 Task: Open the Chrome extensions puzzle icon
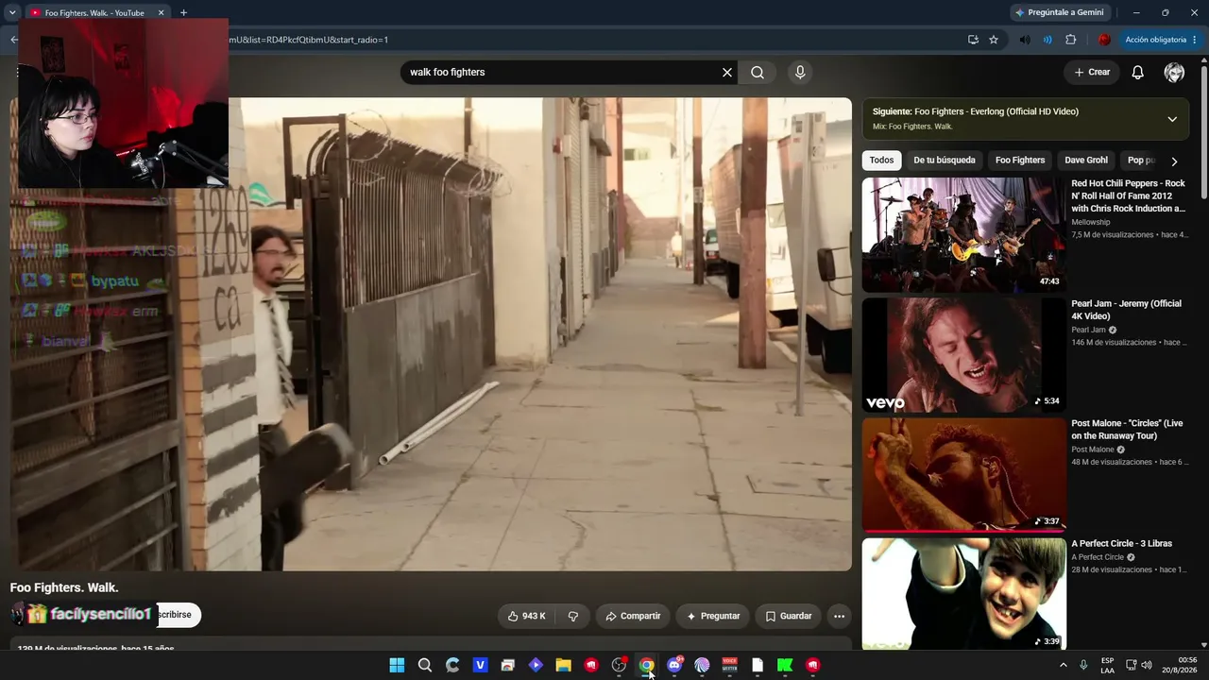pyautogui.click(x=1070, y=40)
